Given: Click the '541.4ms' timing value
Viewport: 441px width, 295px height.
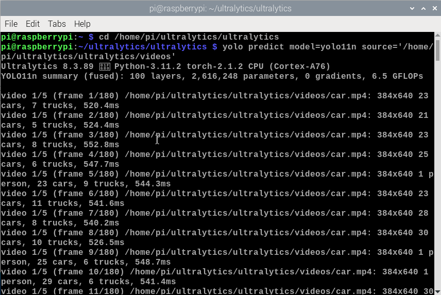Looking at the screenshot, I should point(158,282).
